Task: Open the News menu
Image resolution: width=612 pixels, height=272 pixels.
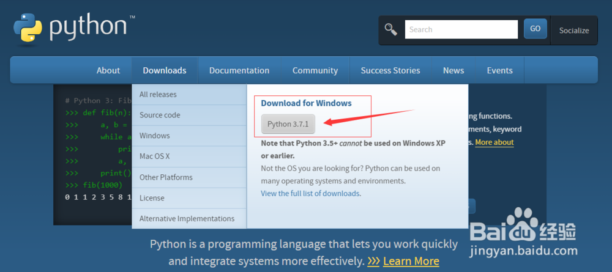Action: tap(453, 70)
